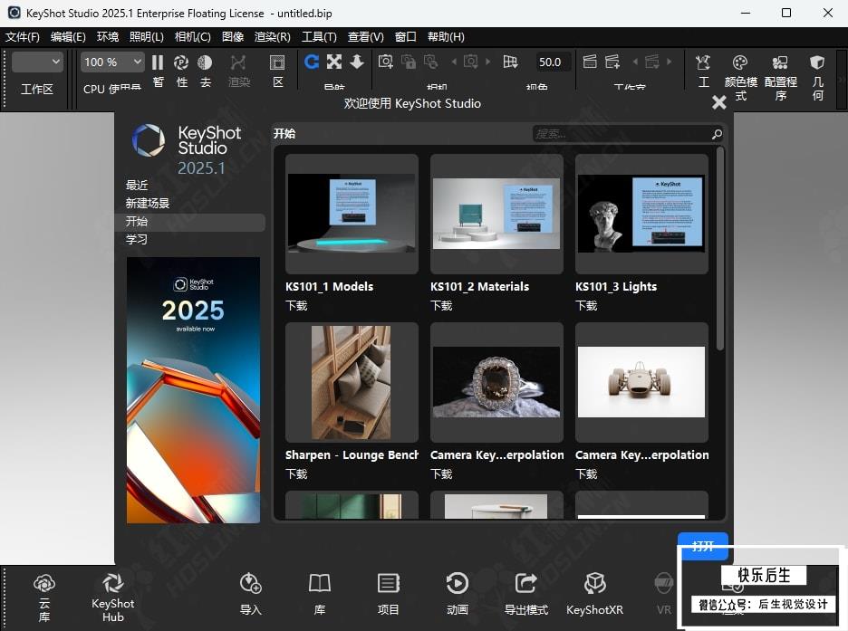Viewport: 848px width, 631px height.
Task: Click the KS101_1 Models title text
Action: pos(330,287)
